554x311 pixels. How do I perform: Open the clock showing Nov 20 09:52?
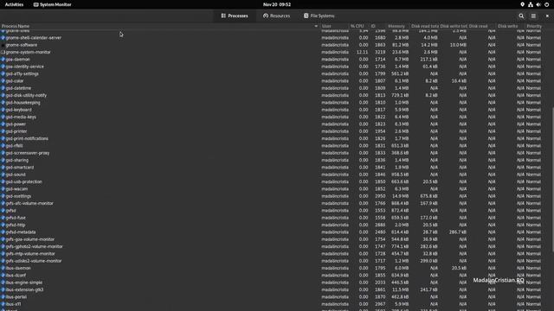pyautogui.click(x=277, y=4)
